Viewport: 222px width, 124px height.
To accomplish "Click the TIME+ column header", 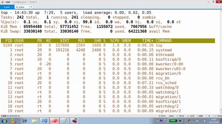I will tap(148, 41).
